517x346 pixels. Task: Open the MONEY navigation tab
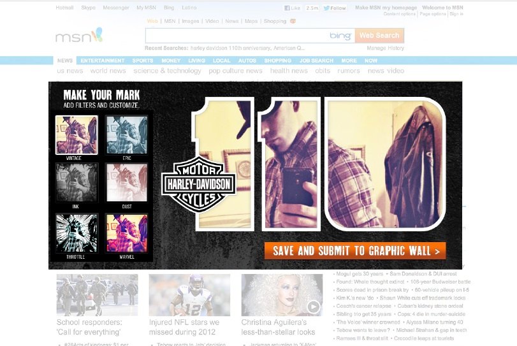(x=171, y=61)
